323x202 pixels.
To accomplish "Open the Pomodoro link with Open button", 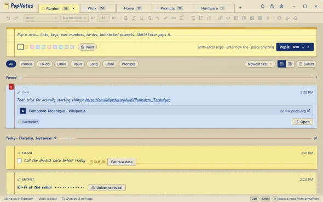I will click(x=302, y=122).
